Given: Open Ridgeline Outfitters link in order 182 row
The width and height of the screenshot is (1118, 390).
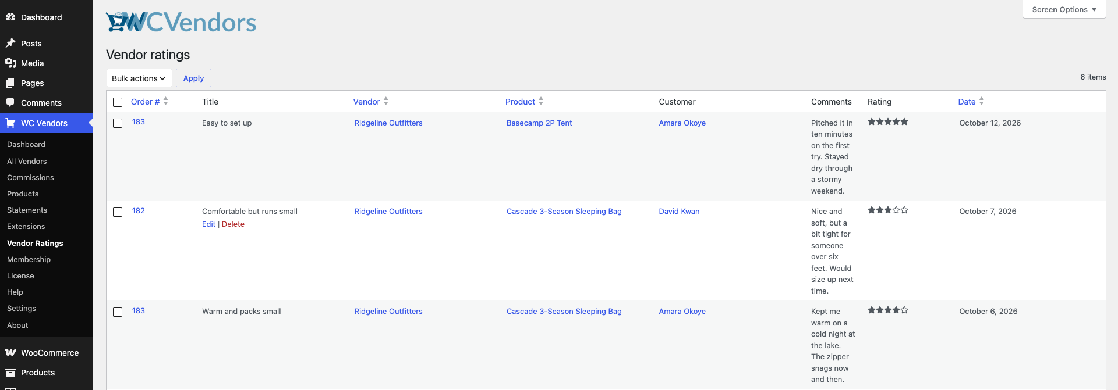Looking at the screenshot, I should [x=388, y=211].
